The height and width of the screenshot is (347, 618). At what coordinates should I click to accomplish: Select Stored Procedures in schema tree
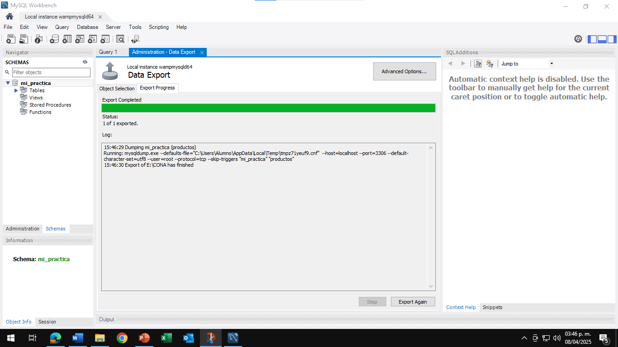coord(50,105)
